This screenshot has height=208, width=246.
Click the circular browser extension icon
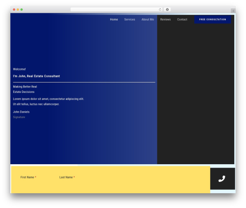click(167, 9)
